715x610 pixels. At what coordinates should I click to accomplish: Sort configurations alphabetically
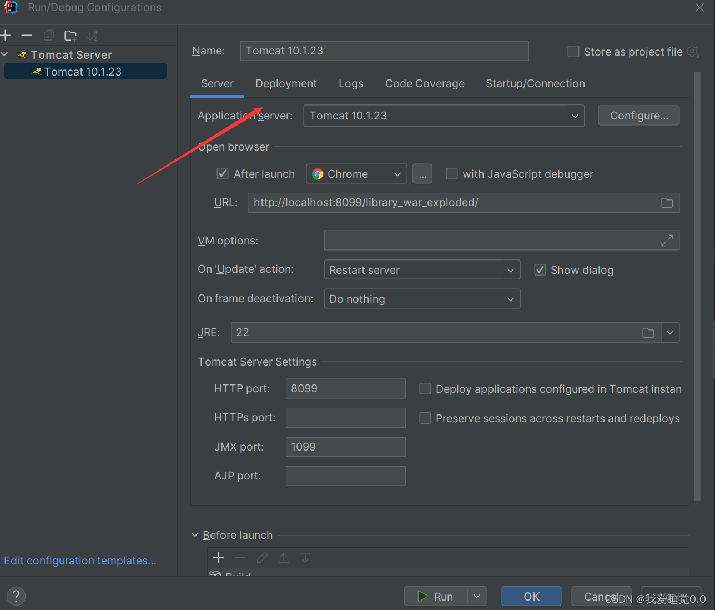92,36
